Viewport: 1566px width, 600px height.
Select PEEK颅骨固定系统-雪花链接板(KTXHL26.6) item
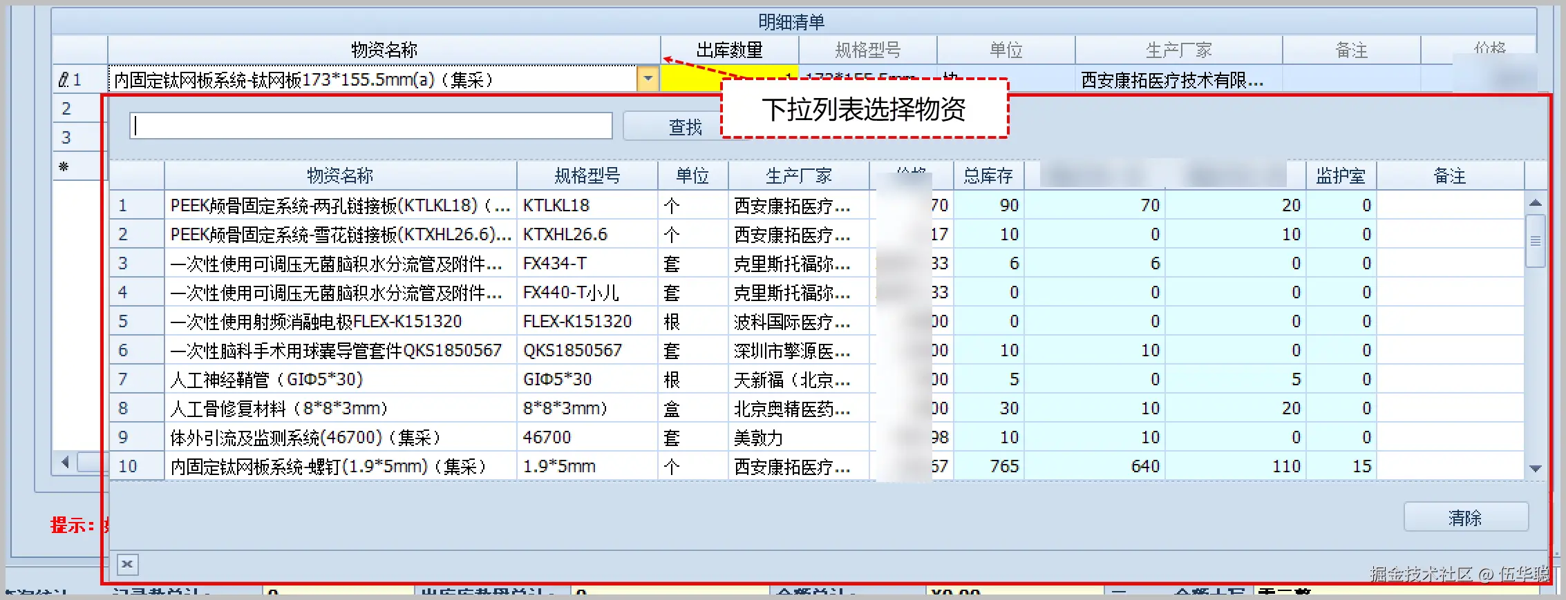point(340,234)
